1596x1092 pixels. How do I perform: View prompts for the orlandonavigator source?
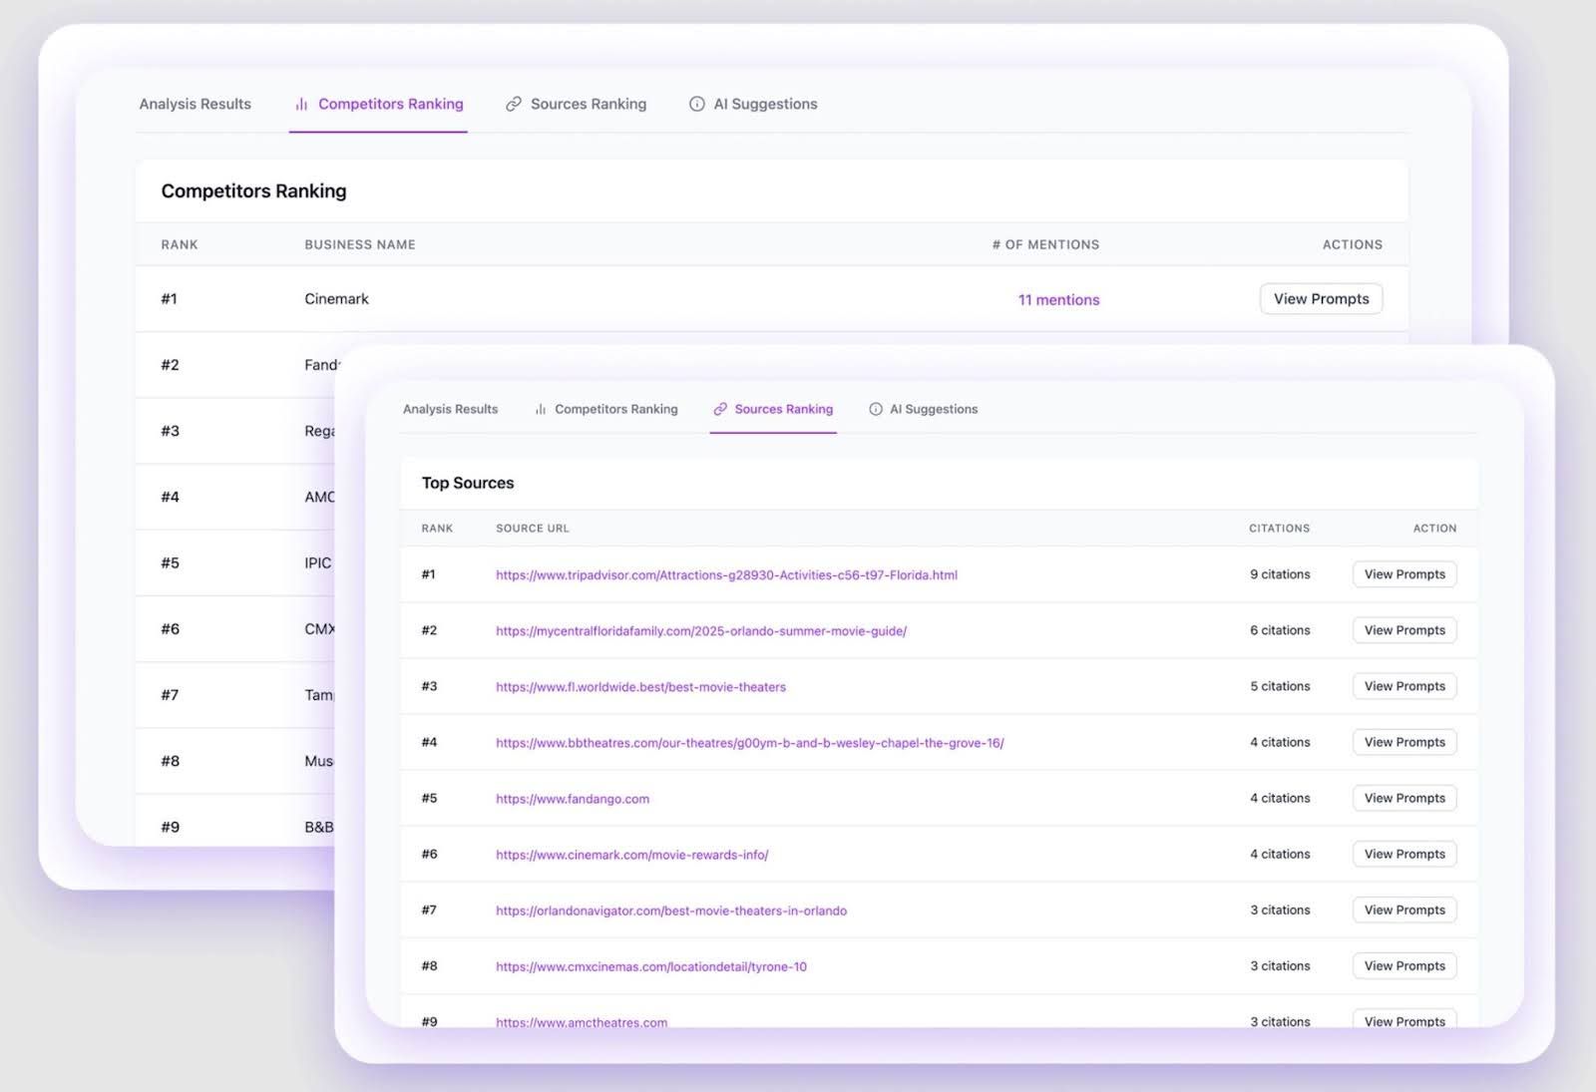pos(1404,910)
